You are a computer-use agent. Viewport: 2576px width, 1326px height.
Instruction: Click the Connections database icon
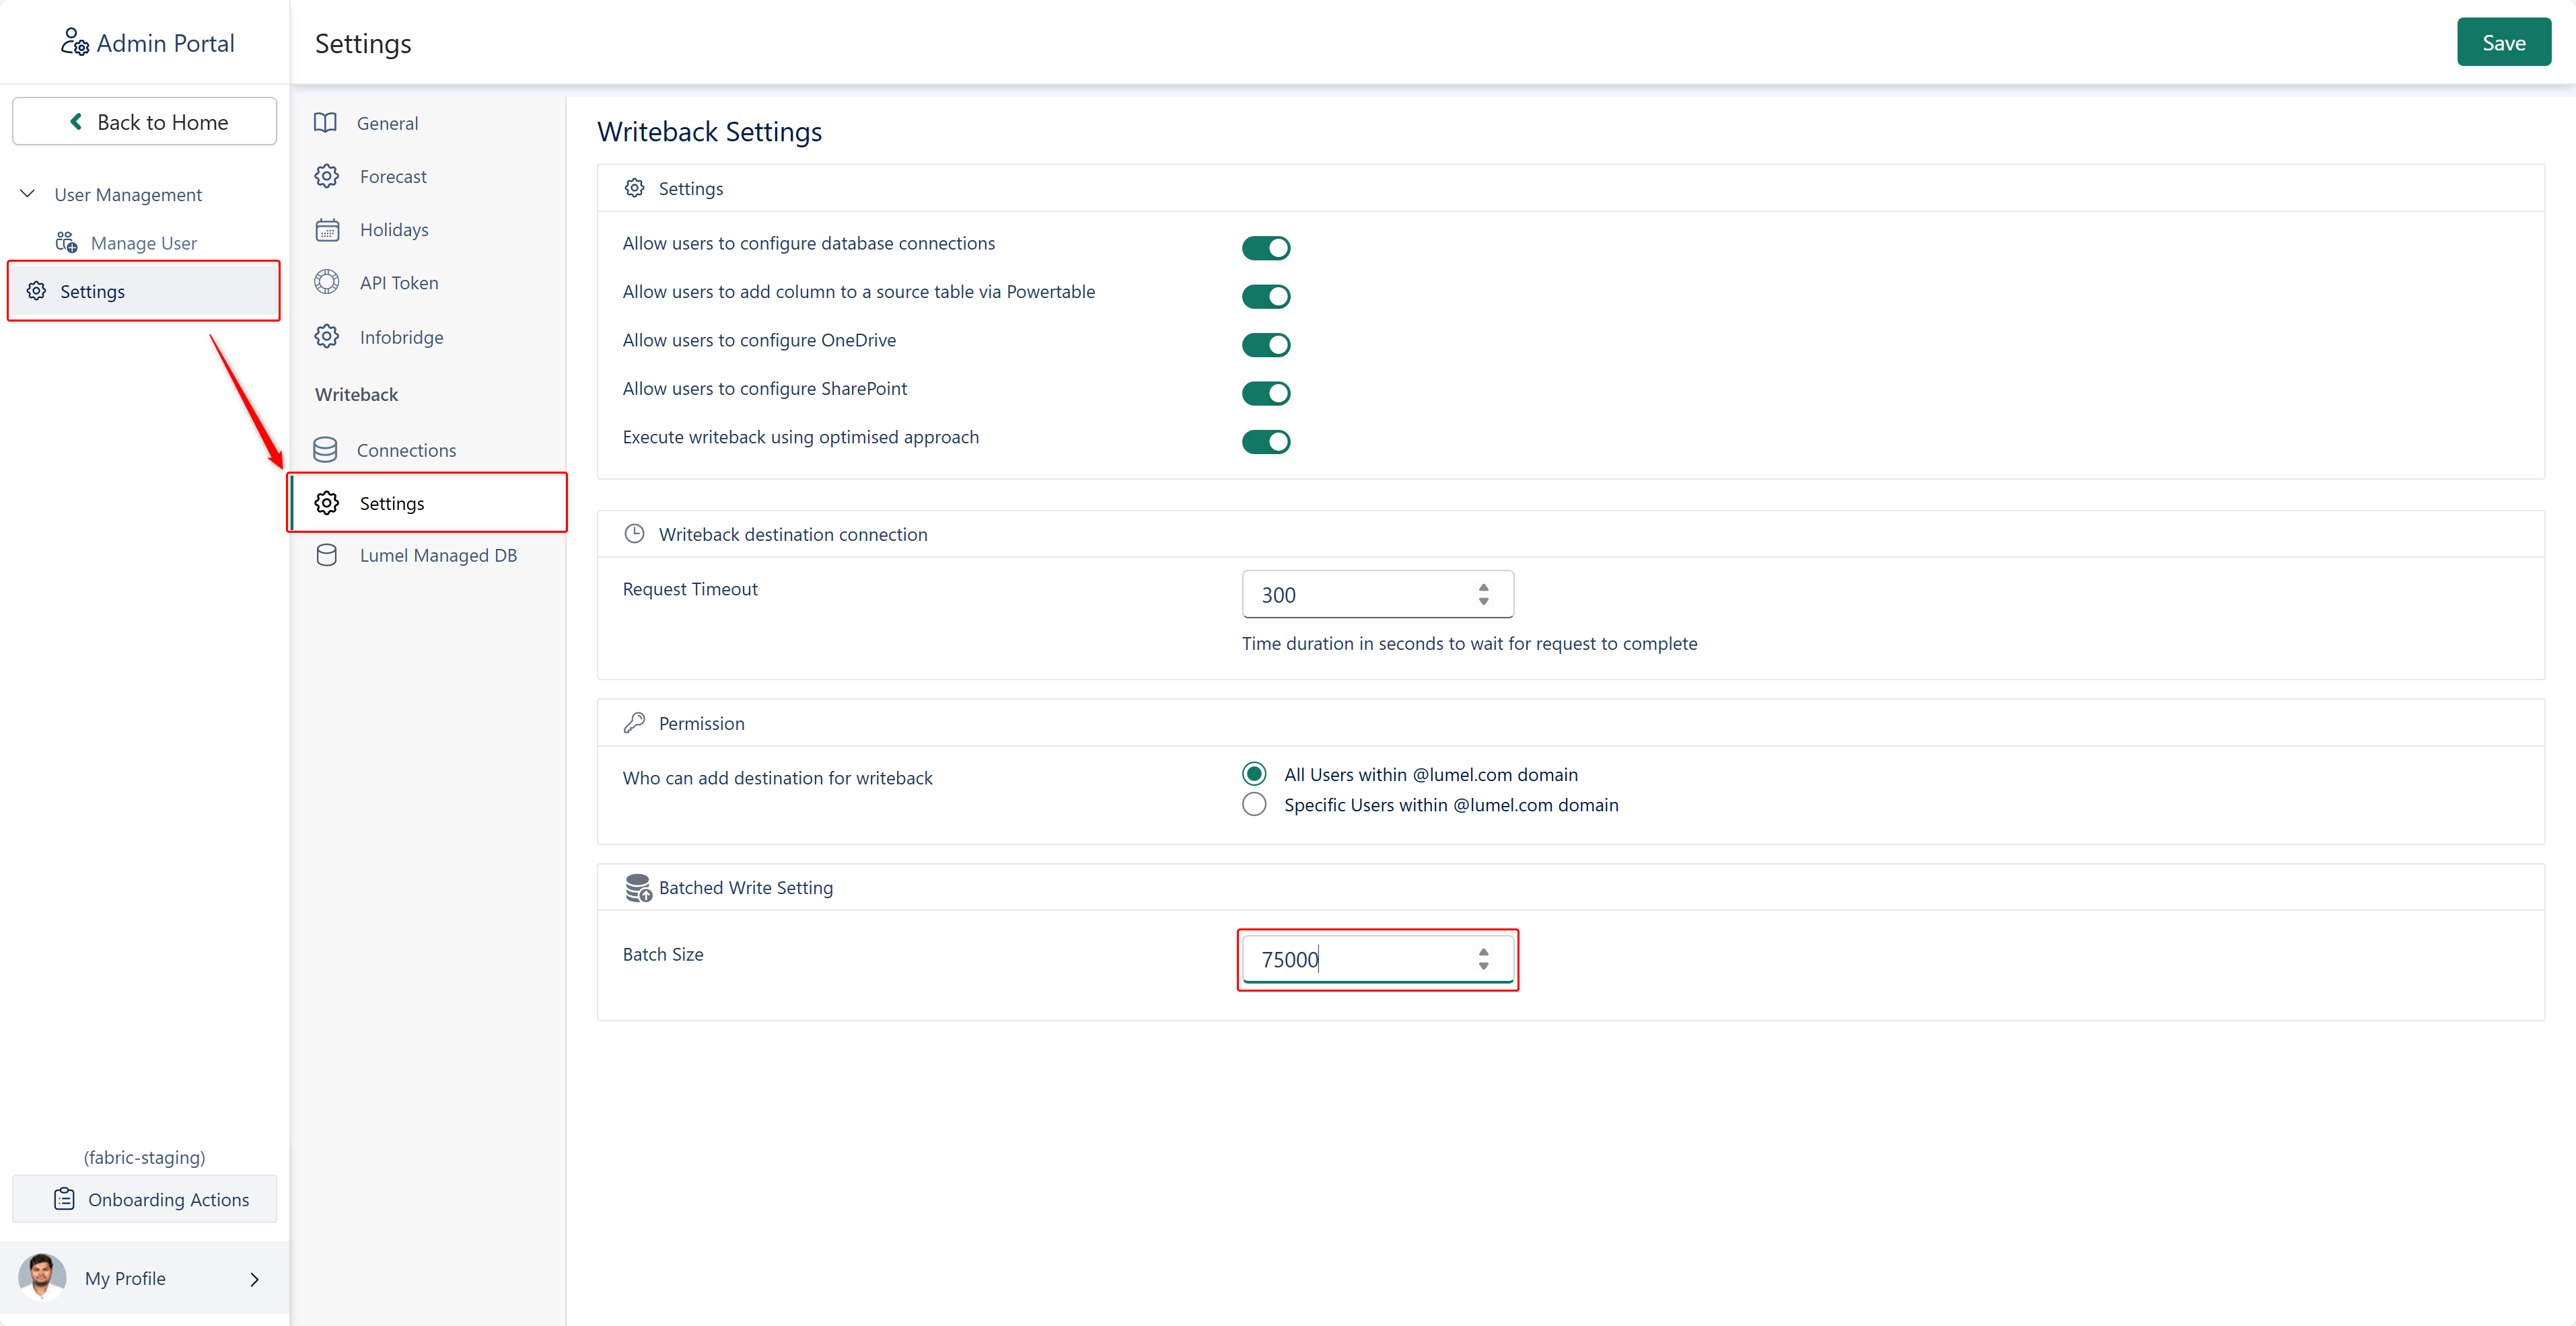[325, 450]
